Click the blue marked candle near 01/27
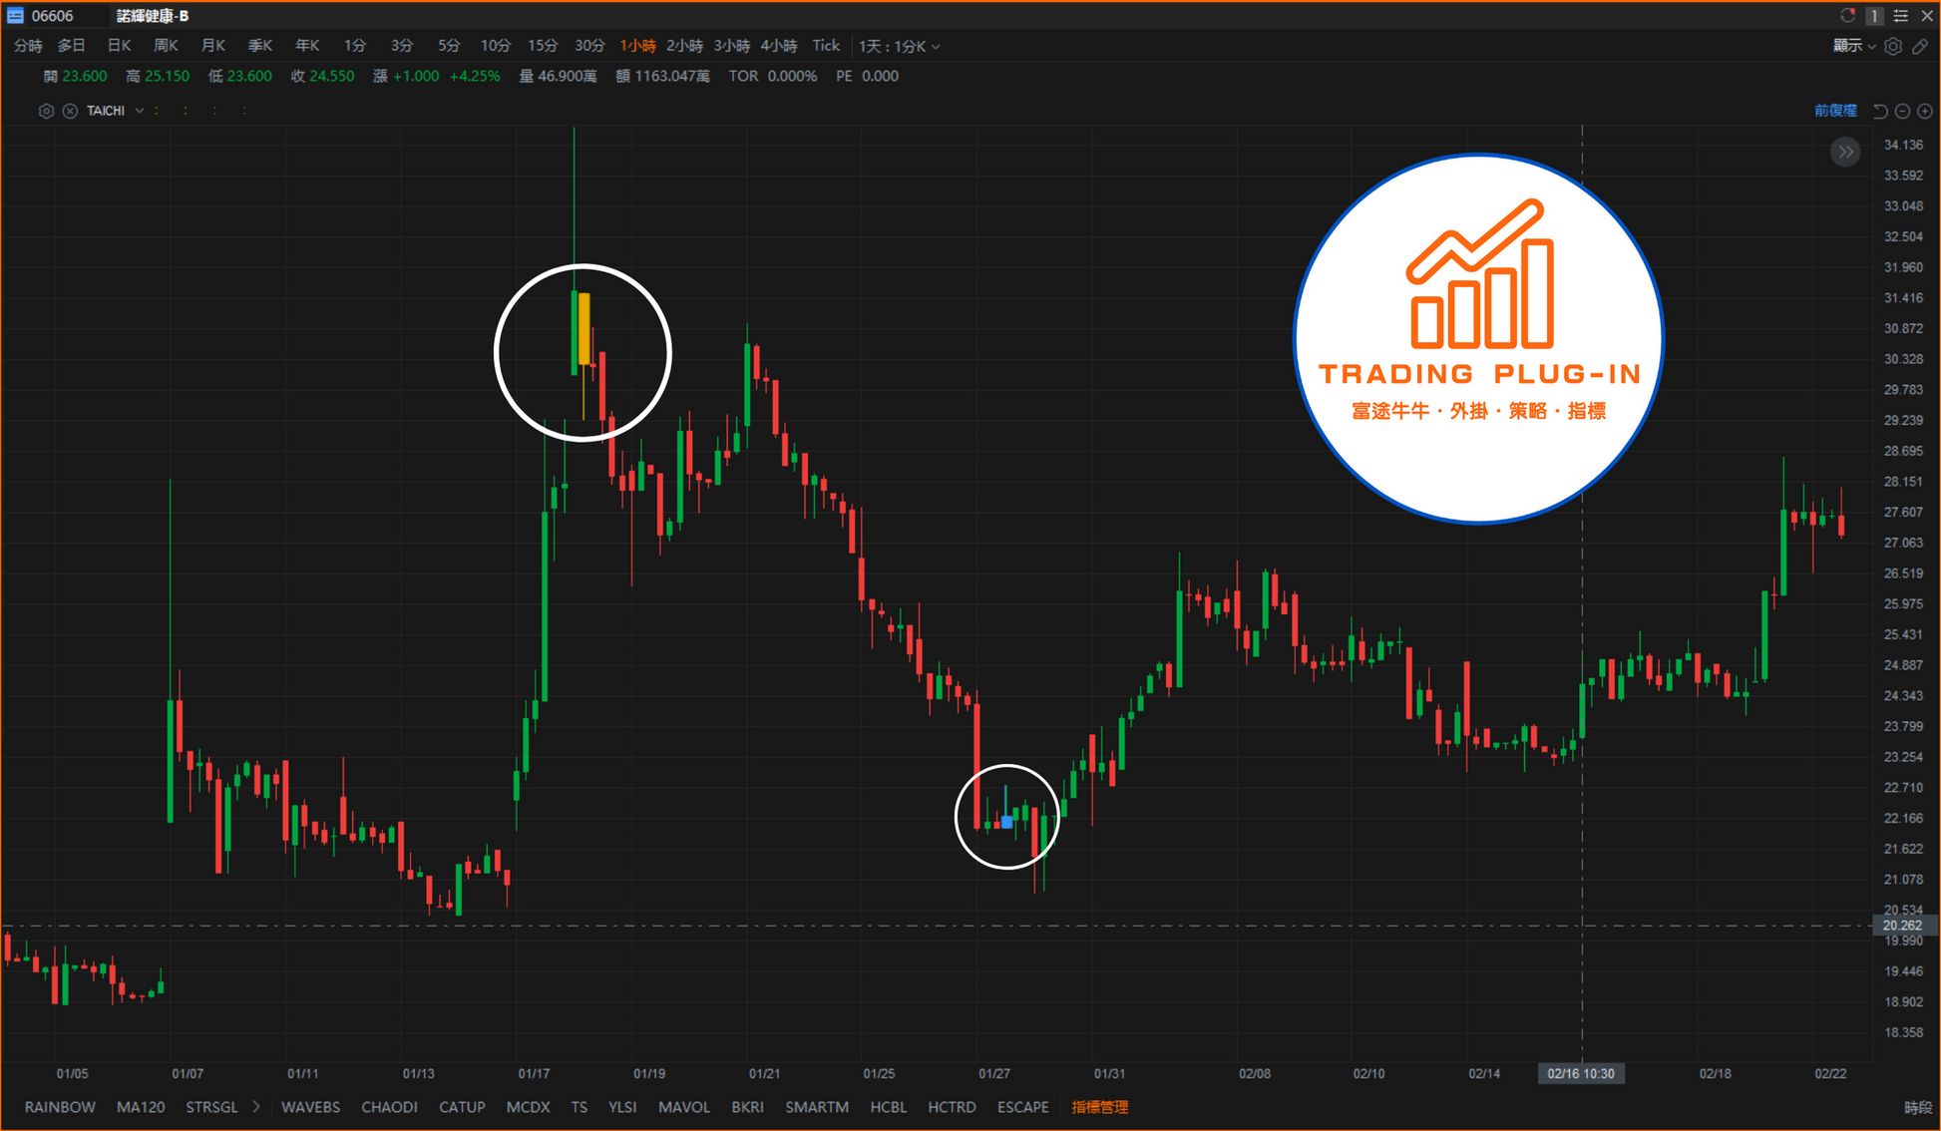1941x1131 pixels. point(1006,822)
